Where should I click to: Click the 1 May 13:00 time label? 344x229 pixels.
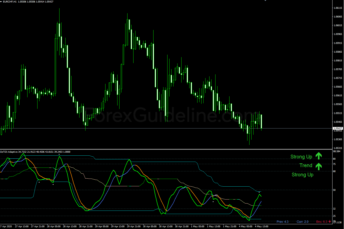tap(214, 227)
